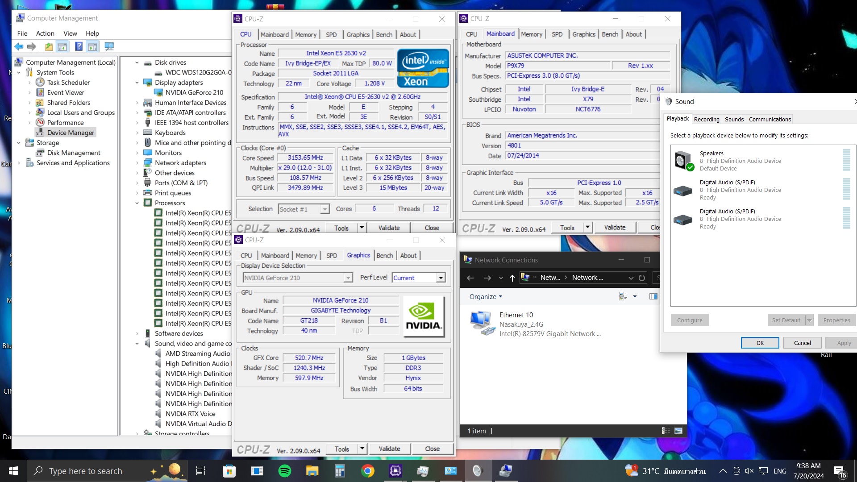Click the Cancel button in the Sound dialog
Image resolution: width=857 pixels, height=482 pixels.
click(802, 343)
